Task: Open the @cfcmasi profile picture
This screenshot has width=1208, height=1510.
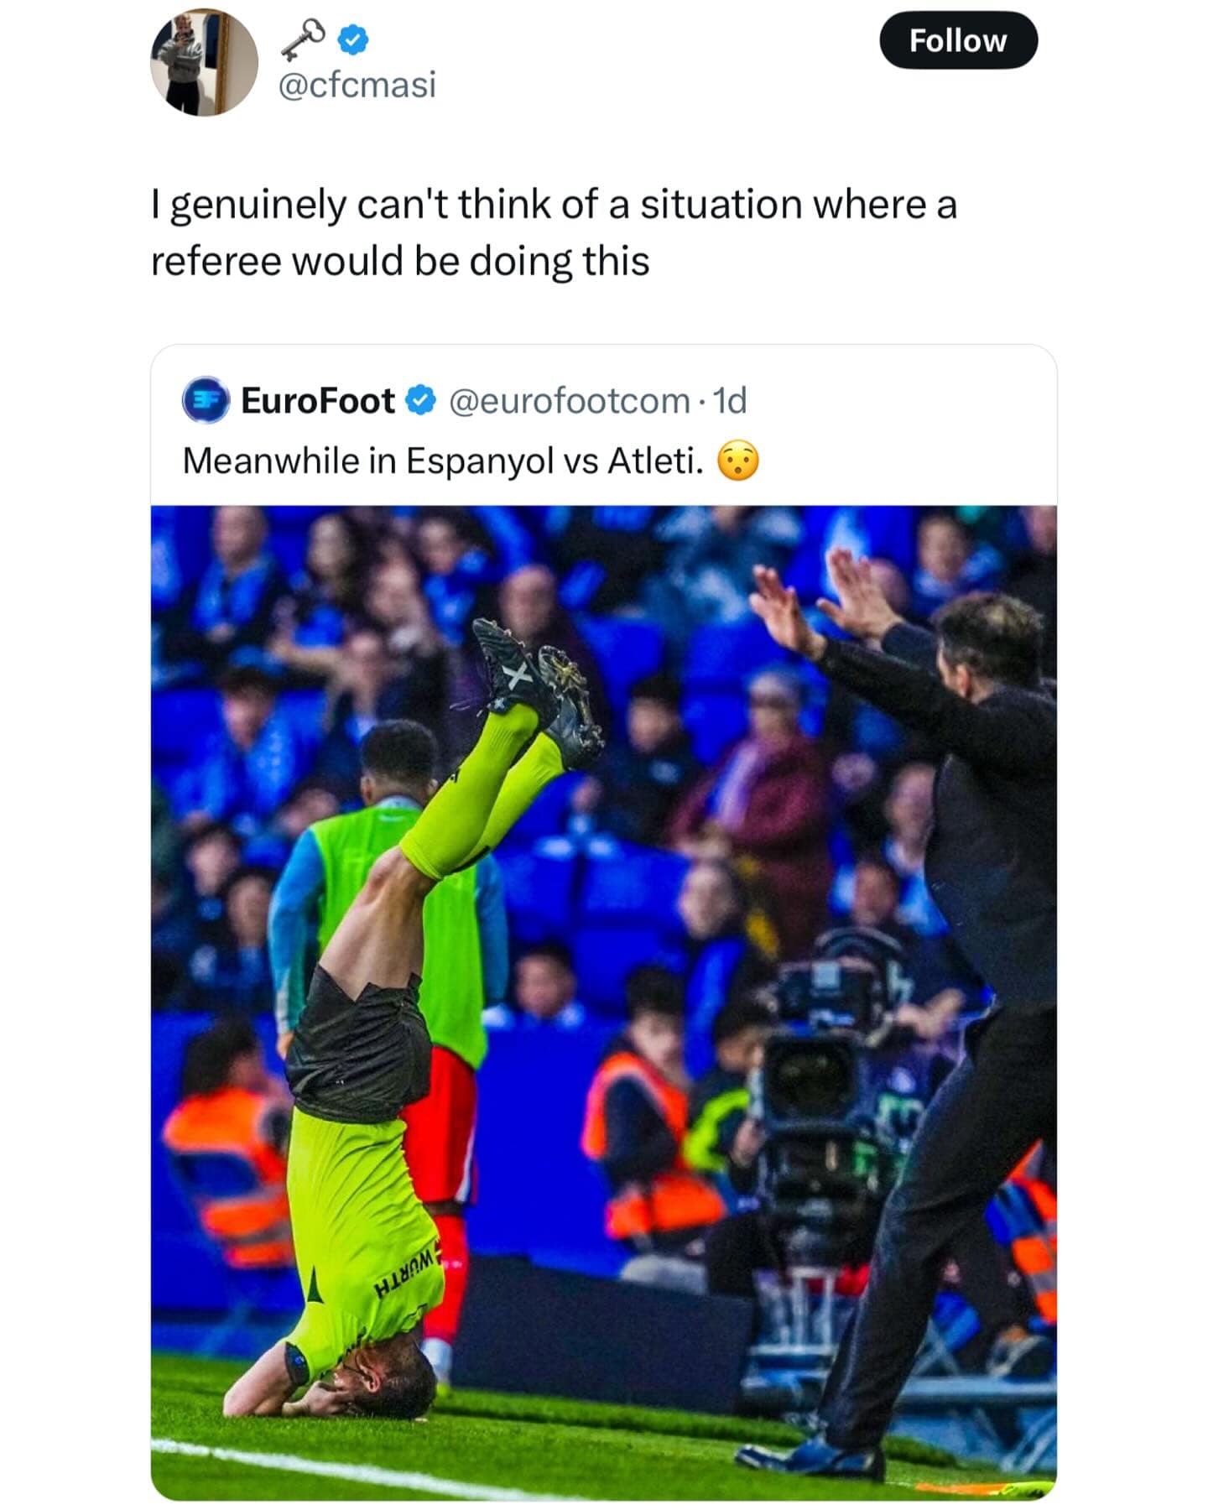Action: tap(204, 63)
